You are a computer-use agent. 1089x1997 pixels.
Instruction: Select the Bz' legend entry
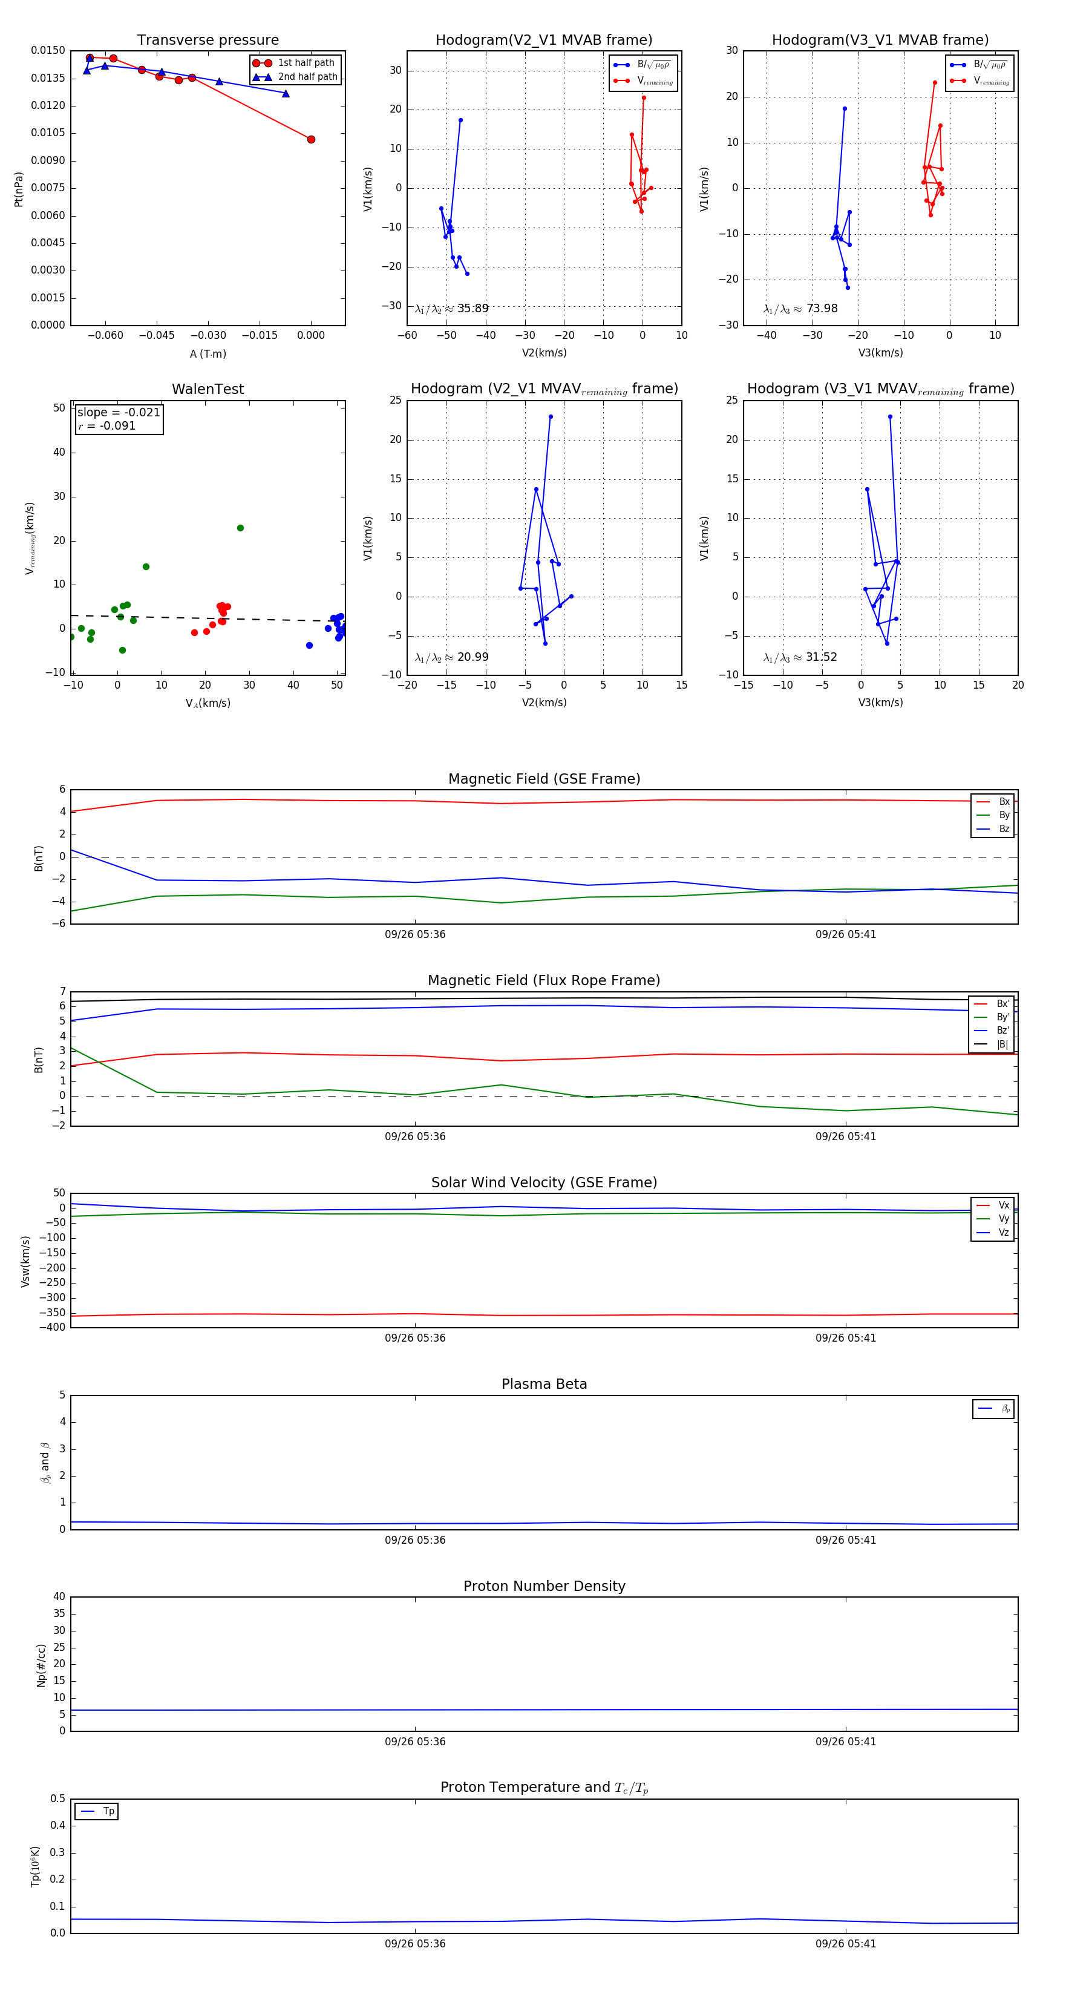point(992,1031)
